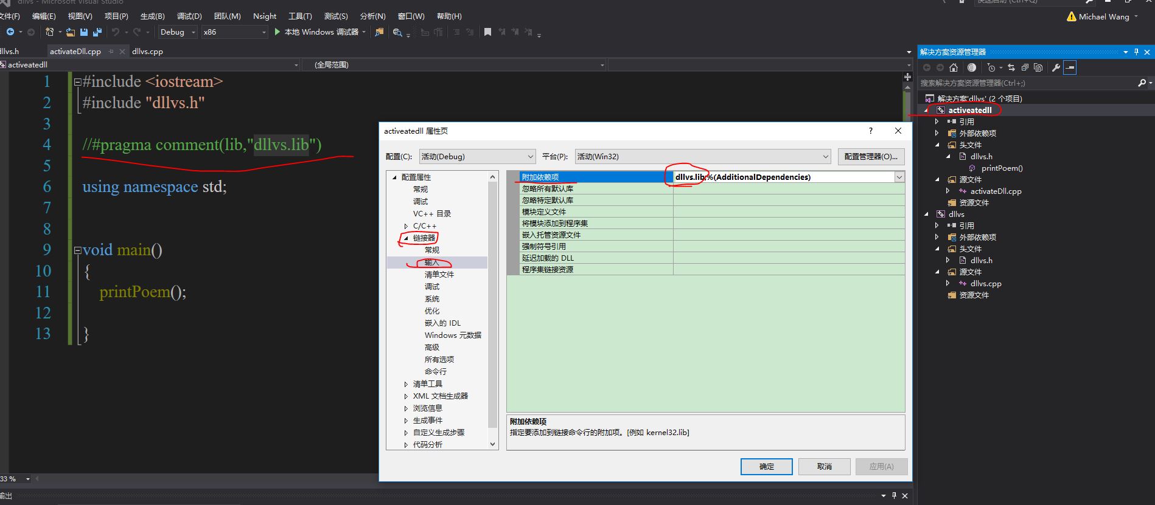Click the Collapse All icon in Solution Explorer

[x=1025, y=67]
